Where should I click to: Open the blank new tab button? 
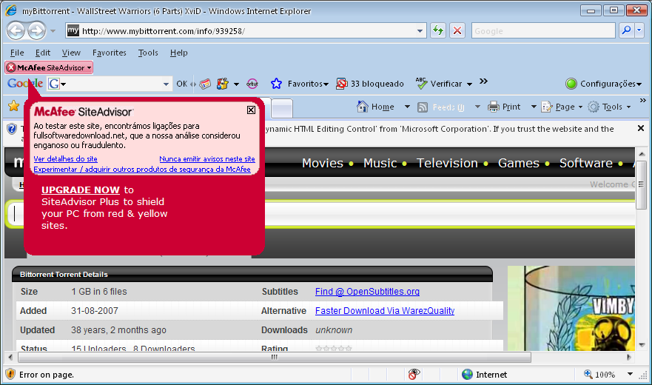click(283, 108)
